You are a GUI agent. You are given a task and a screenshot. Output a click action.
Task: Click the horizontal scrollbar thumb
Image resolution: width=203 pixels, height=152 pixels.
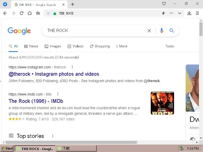[x=71, y=142]
